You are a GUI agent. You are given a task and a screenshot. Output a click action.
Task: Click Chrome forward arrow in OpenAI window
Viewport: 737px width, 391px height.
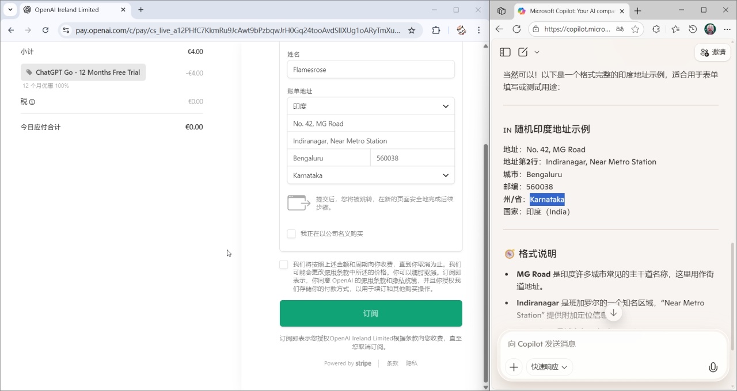(x=28, y=30)
